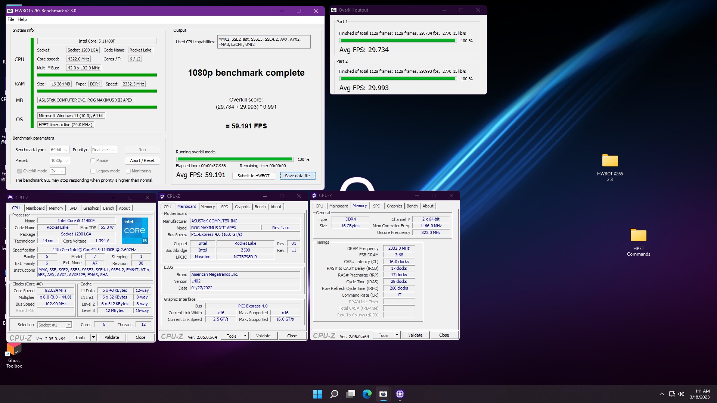Click Save data file button
Viewport: 717px width, 403px height.
[297, 176]
